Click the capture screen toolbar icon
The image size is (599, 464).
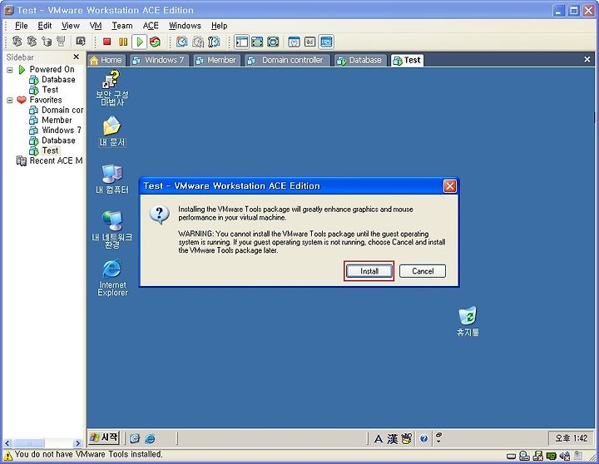coord(81,41)
